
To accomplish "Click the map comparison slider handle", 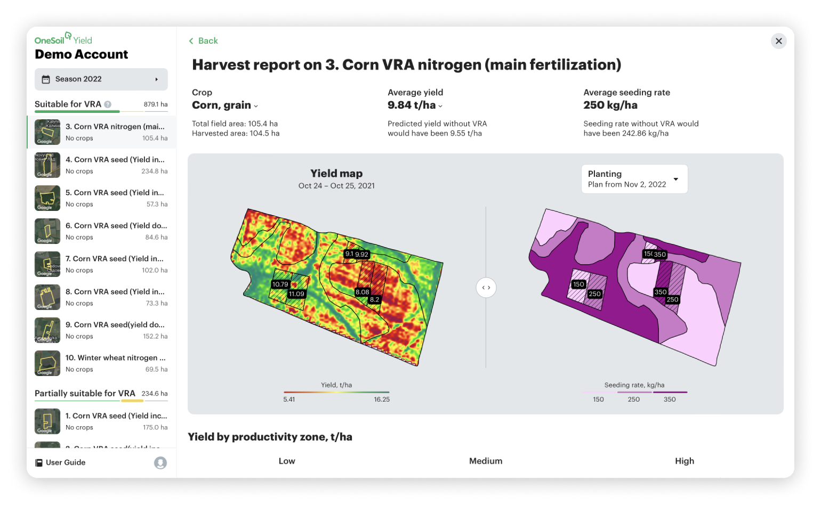I will (486, 288).
